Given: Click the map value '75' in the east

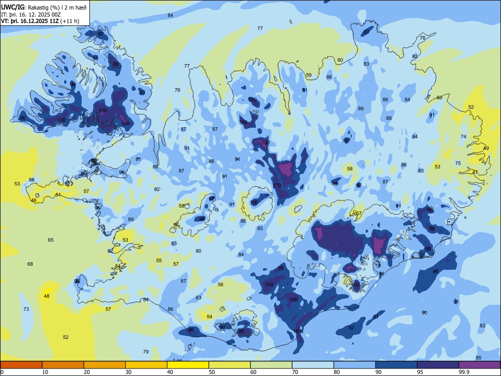Looking at the screenshot, I should 458,163.
